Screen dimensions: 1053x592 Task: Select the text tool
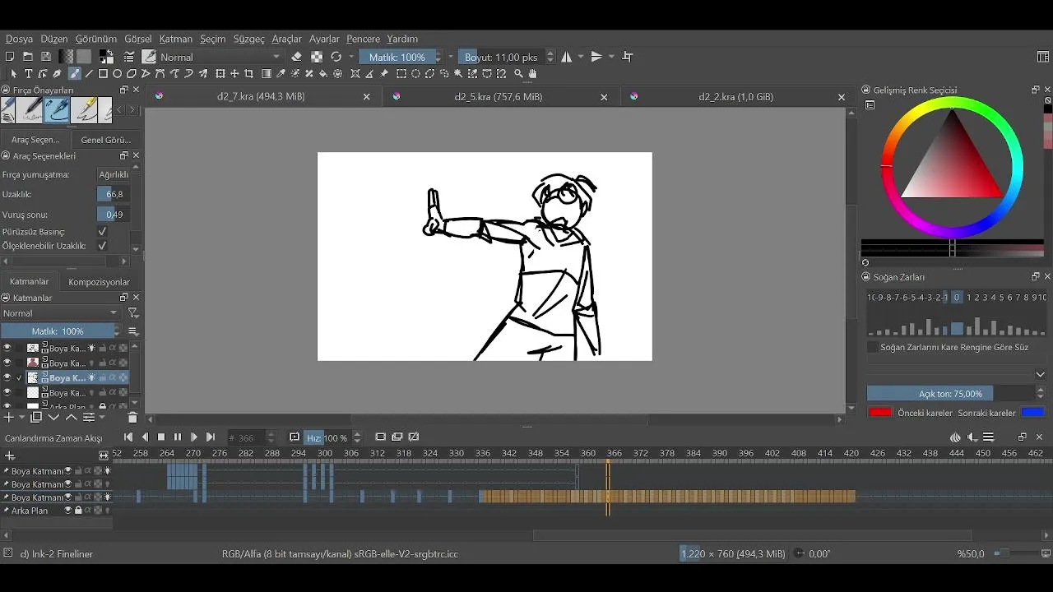point(28,74)
